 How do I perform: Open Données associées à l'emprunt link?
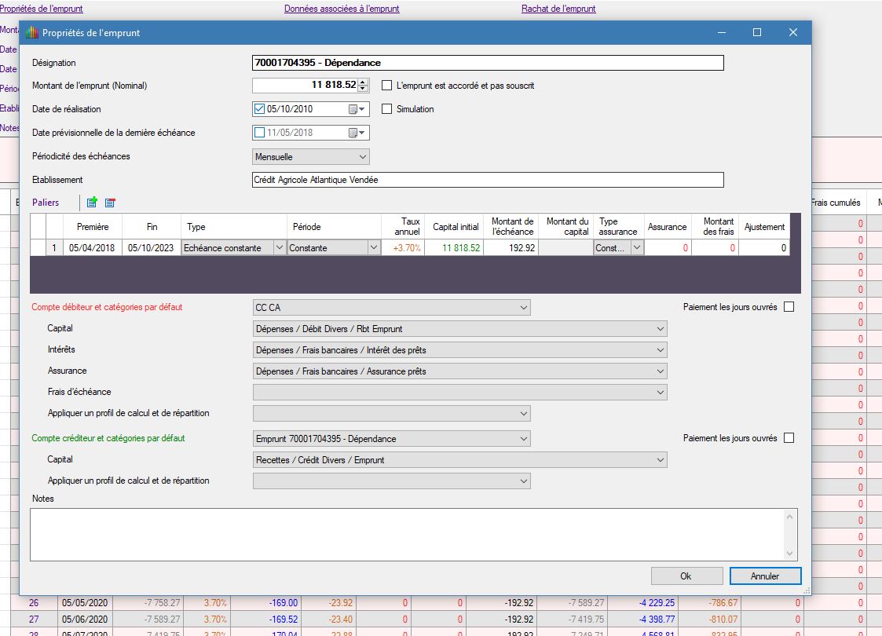click(x=342, y=9)
